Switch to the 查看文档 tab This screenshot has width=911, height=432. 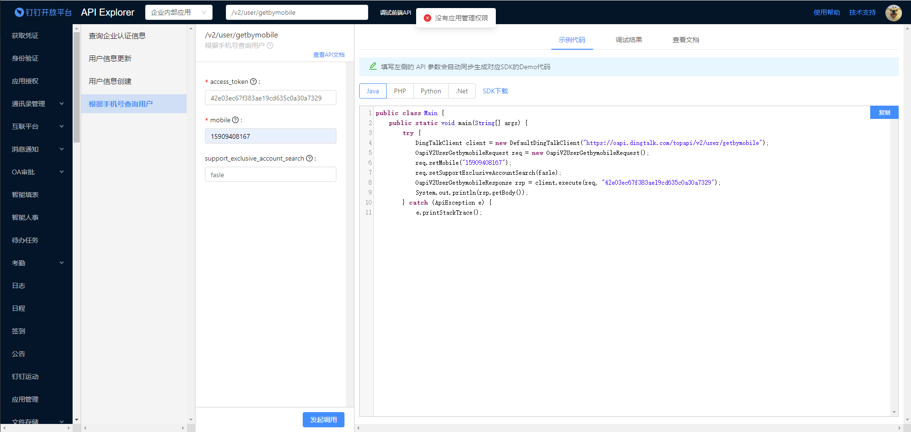pos(686,40)
